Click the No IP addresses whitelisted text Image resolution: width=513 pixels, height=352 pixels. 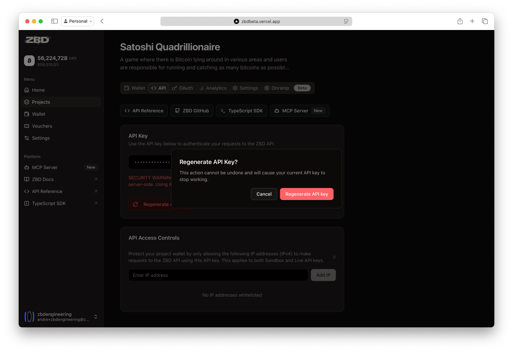click(x=232, y=295)
